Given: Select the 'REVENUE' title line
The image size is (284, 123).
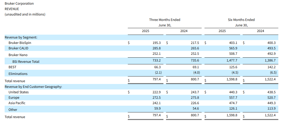Looking at the screenshot, I should [x=12, y=9].
